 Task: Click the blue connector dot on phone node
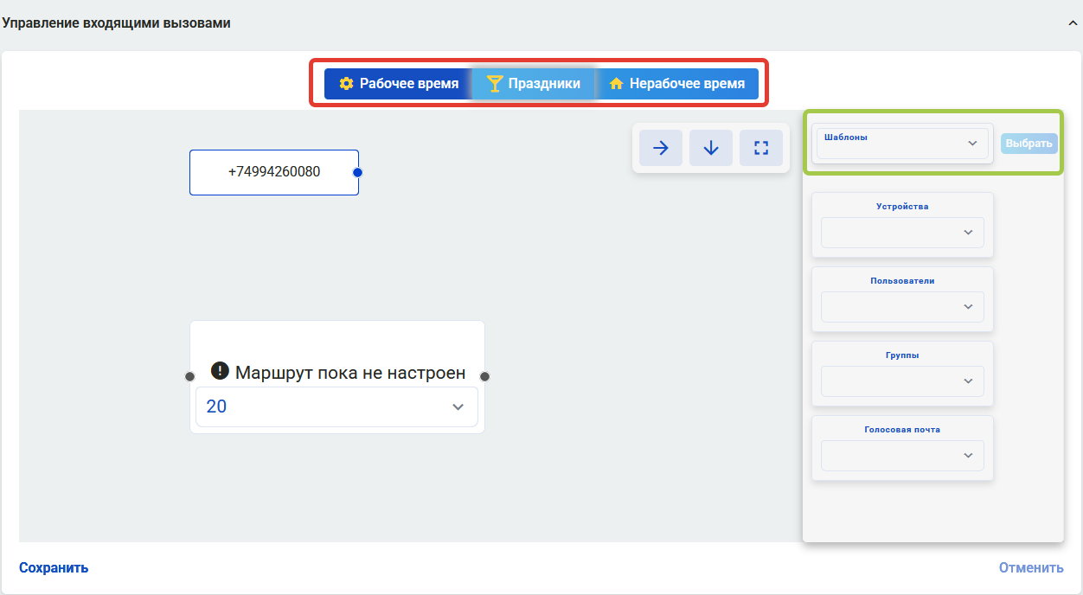(358, 172)
